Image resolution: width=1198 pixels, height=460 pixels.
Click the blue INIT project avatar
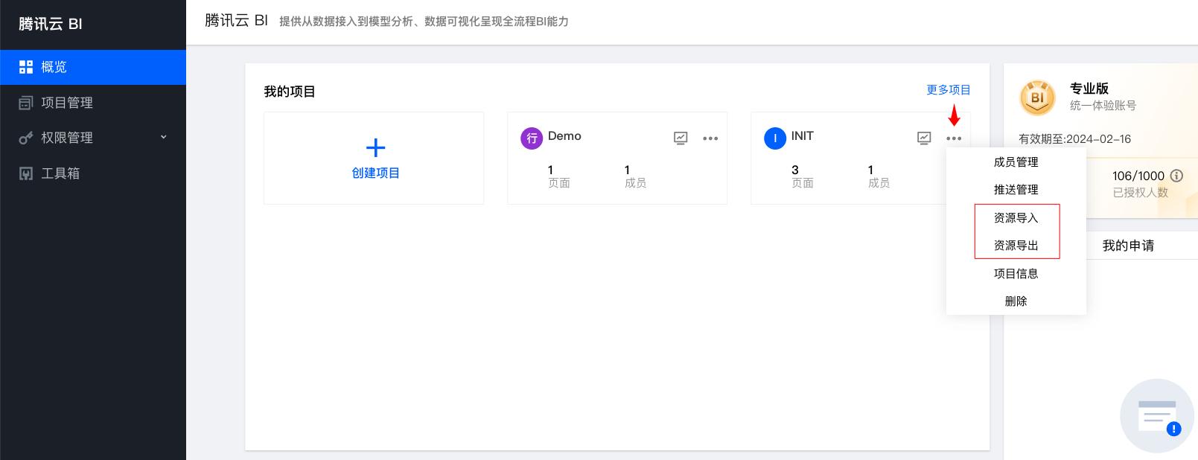coord(775,138)
